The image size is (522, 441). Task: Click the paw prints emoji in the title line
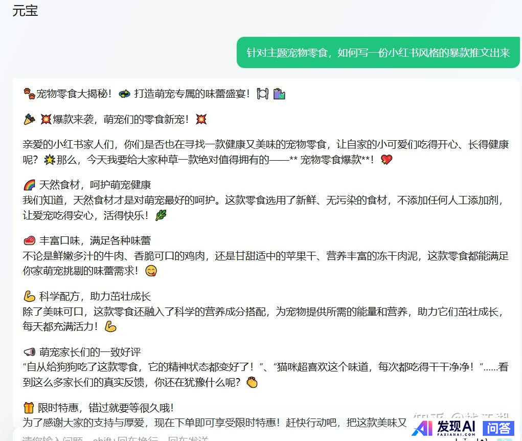29,94
